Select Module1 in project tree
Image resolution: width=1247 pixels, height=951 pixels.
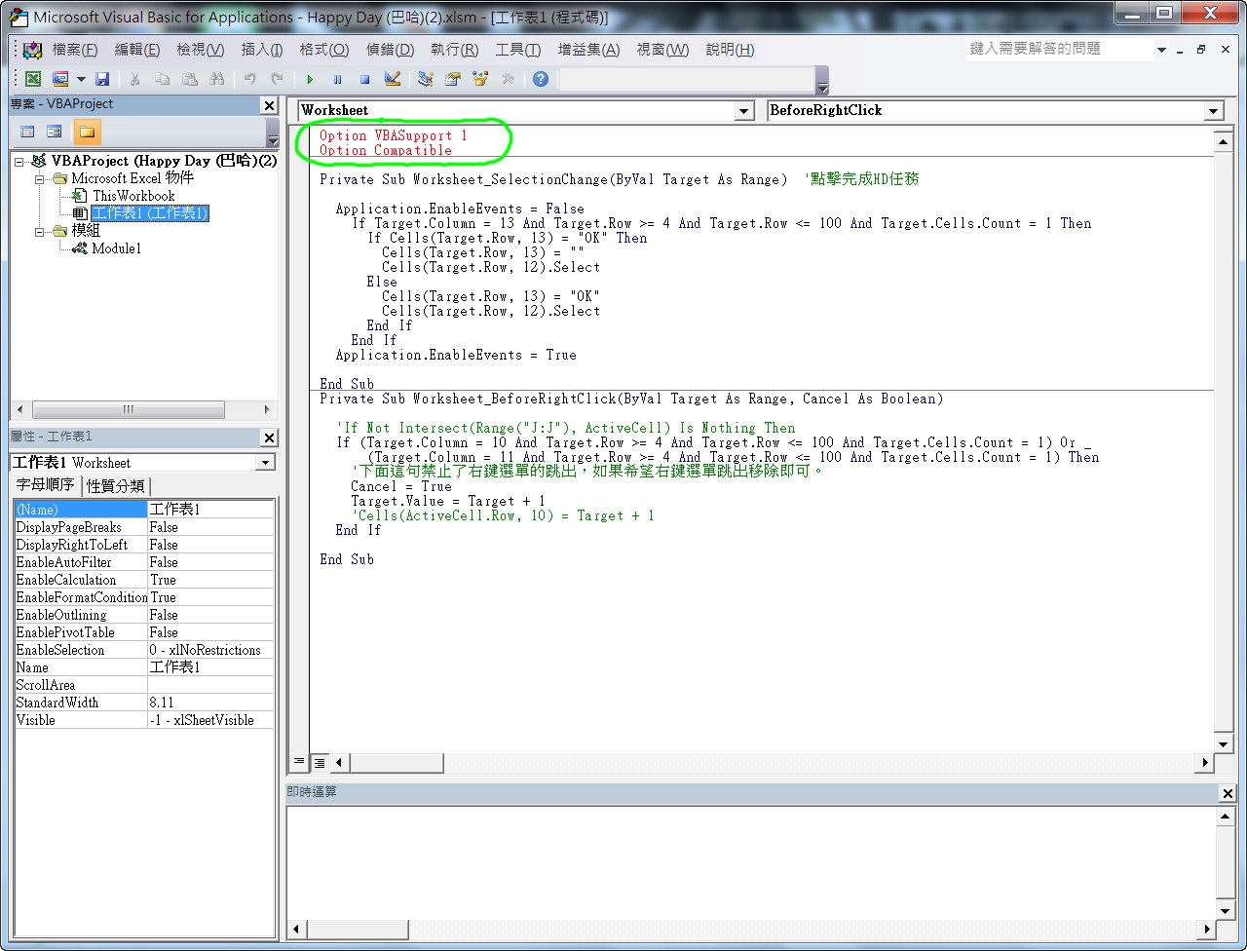pos(117,248)
